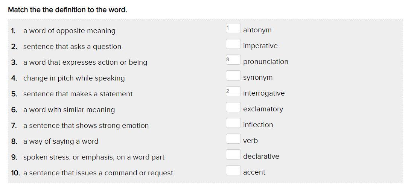Select definition 7 about strong emotion
Viewport: 411px width, 193px height.
(x=86, y=126)
